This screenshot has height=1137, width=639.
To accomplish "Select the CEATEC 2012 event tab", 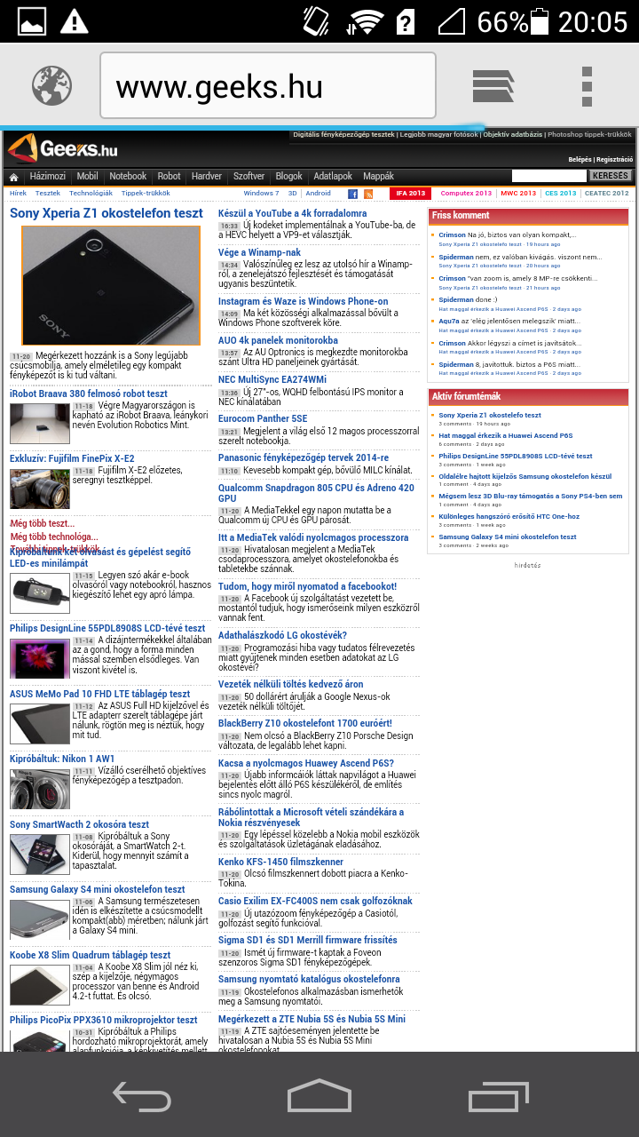I will tap(606, 194).
